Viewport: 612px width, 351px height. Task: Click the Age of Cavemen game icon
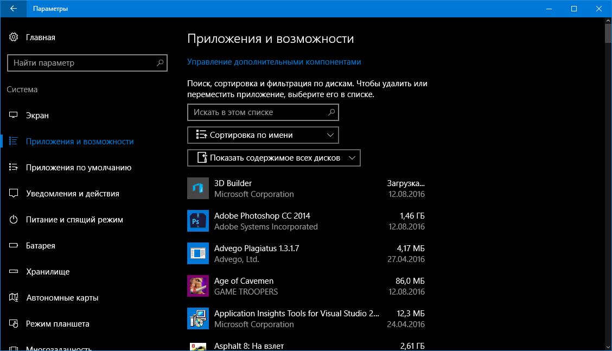pos(198,286)
